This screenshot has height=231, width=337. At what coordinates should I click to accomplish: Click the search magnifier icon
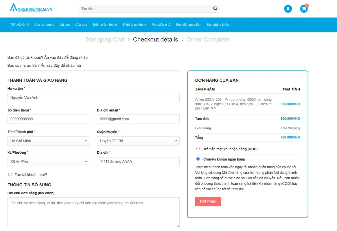coord(215,8)
